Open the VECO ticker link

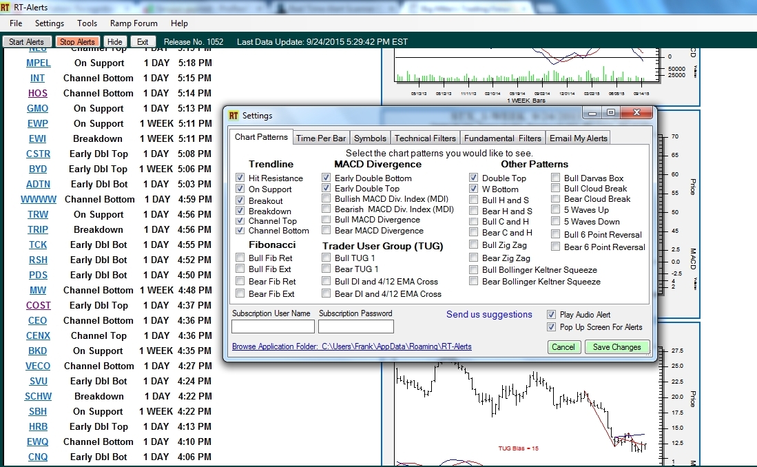[x=38, y=366]
